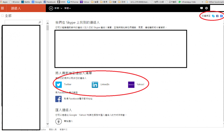This screenshot has height=131, width=224.
Task: Click the Twitter label link
Action: point(68,84)
